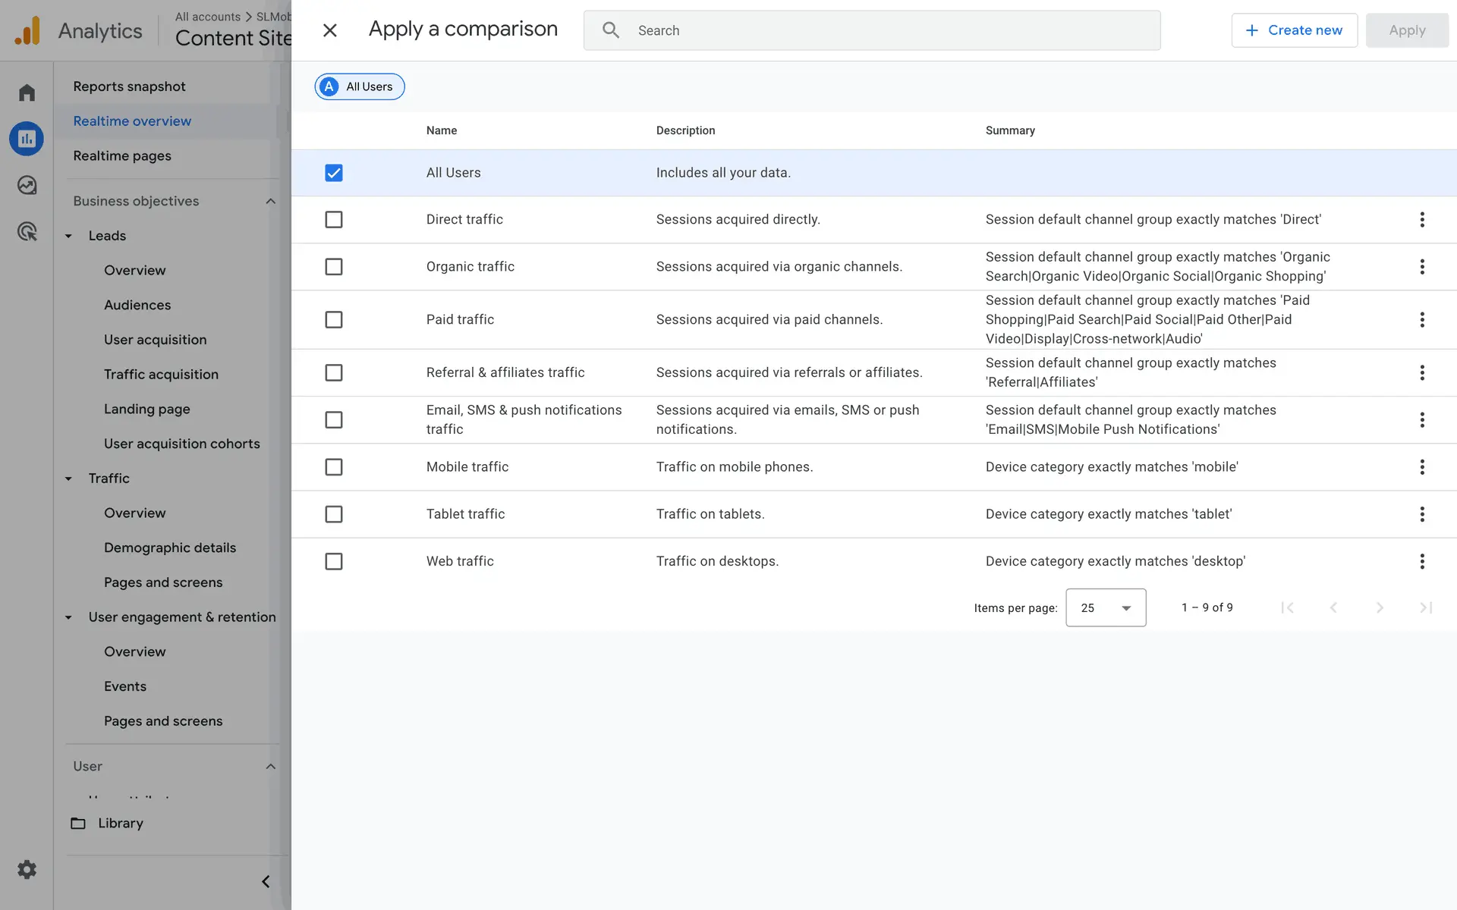Select the All Users comparison chip

360,86
